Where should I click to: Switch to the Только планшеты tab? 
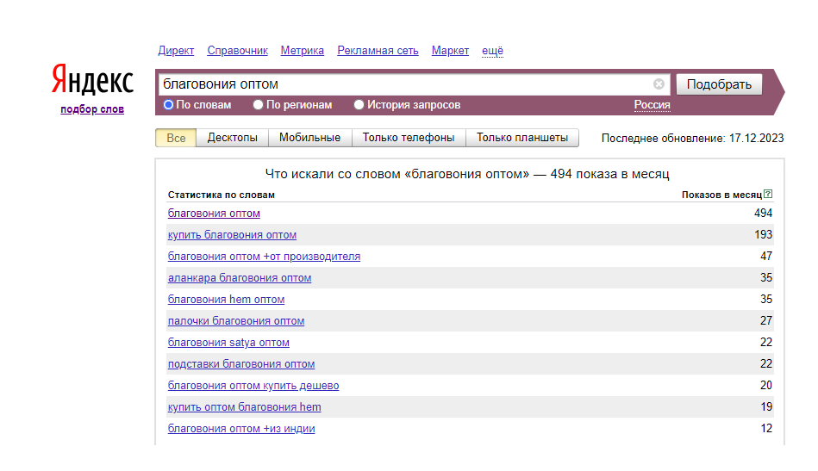click(x=522, y=138)
